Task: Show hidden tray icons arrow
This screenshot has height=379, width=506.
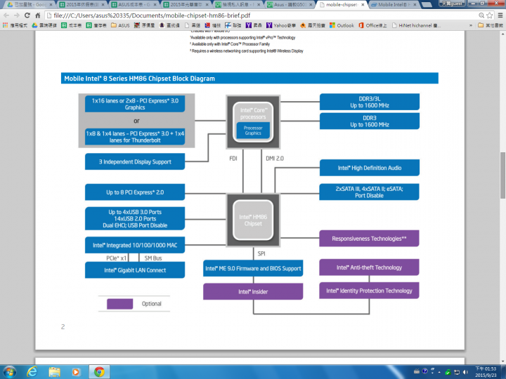Action: coord(439,372)
